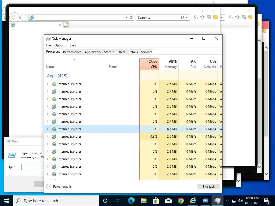This screenshot has width=275, height=206.
Task: Collapse the Apps (425) group header
Action: coord(57,76)
